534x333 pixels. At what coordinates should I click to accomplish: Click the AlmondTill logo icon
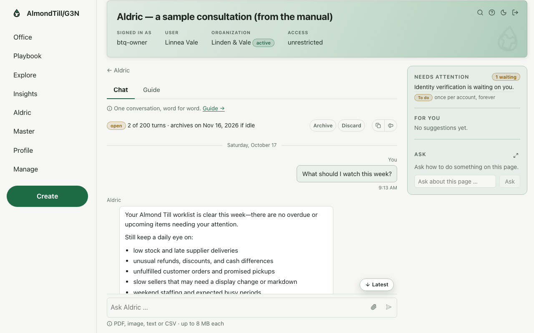(17, 13)
